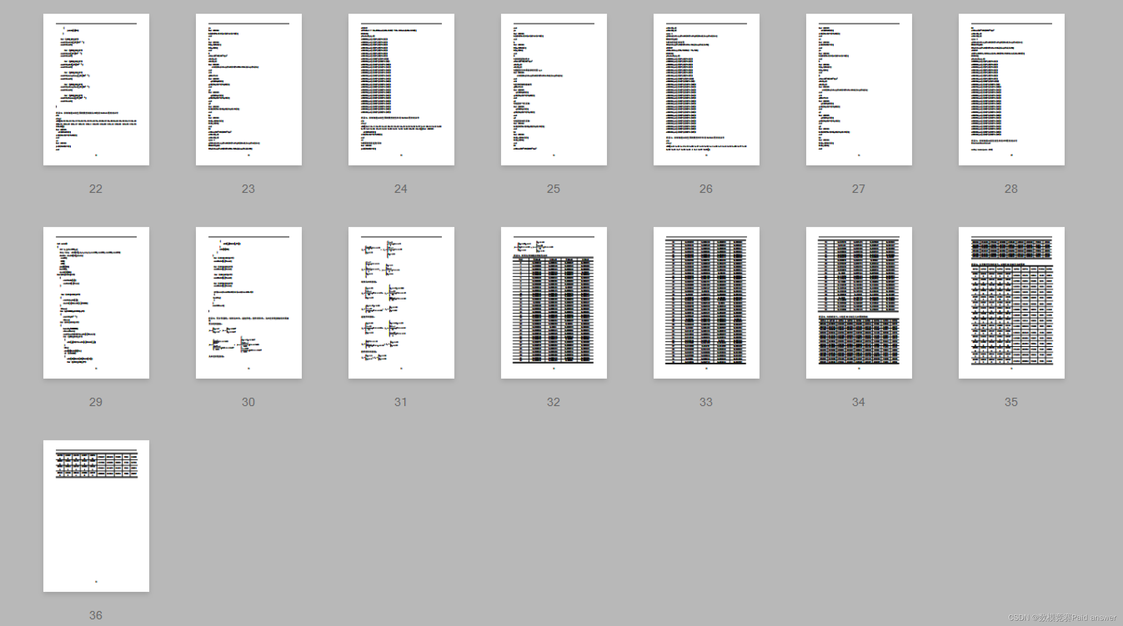
Task: Select page 25 thumbnail
Action: point(554,89)
